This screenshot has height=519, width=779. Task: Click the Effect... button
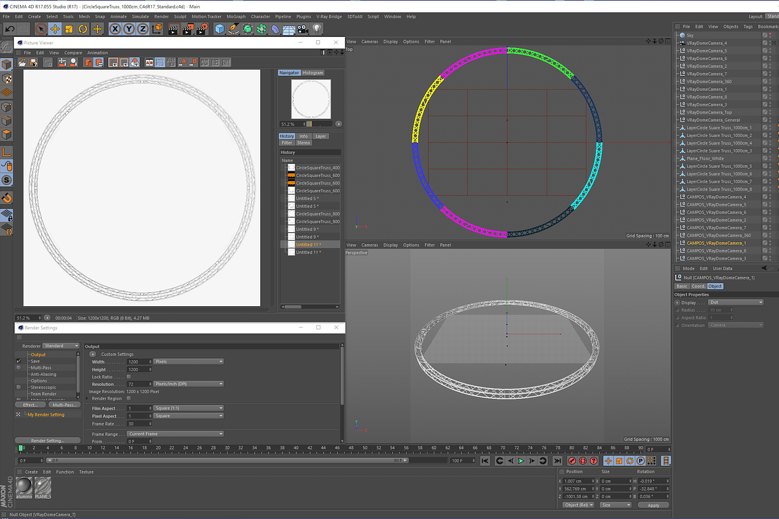click(31, 404)
